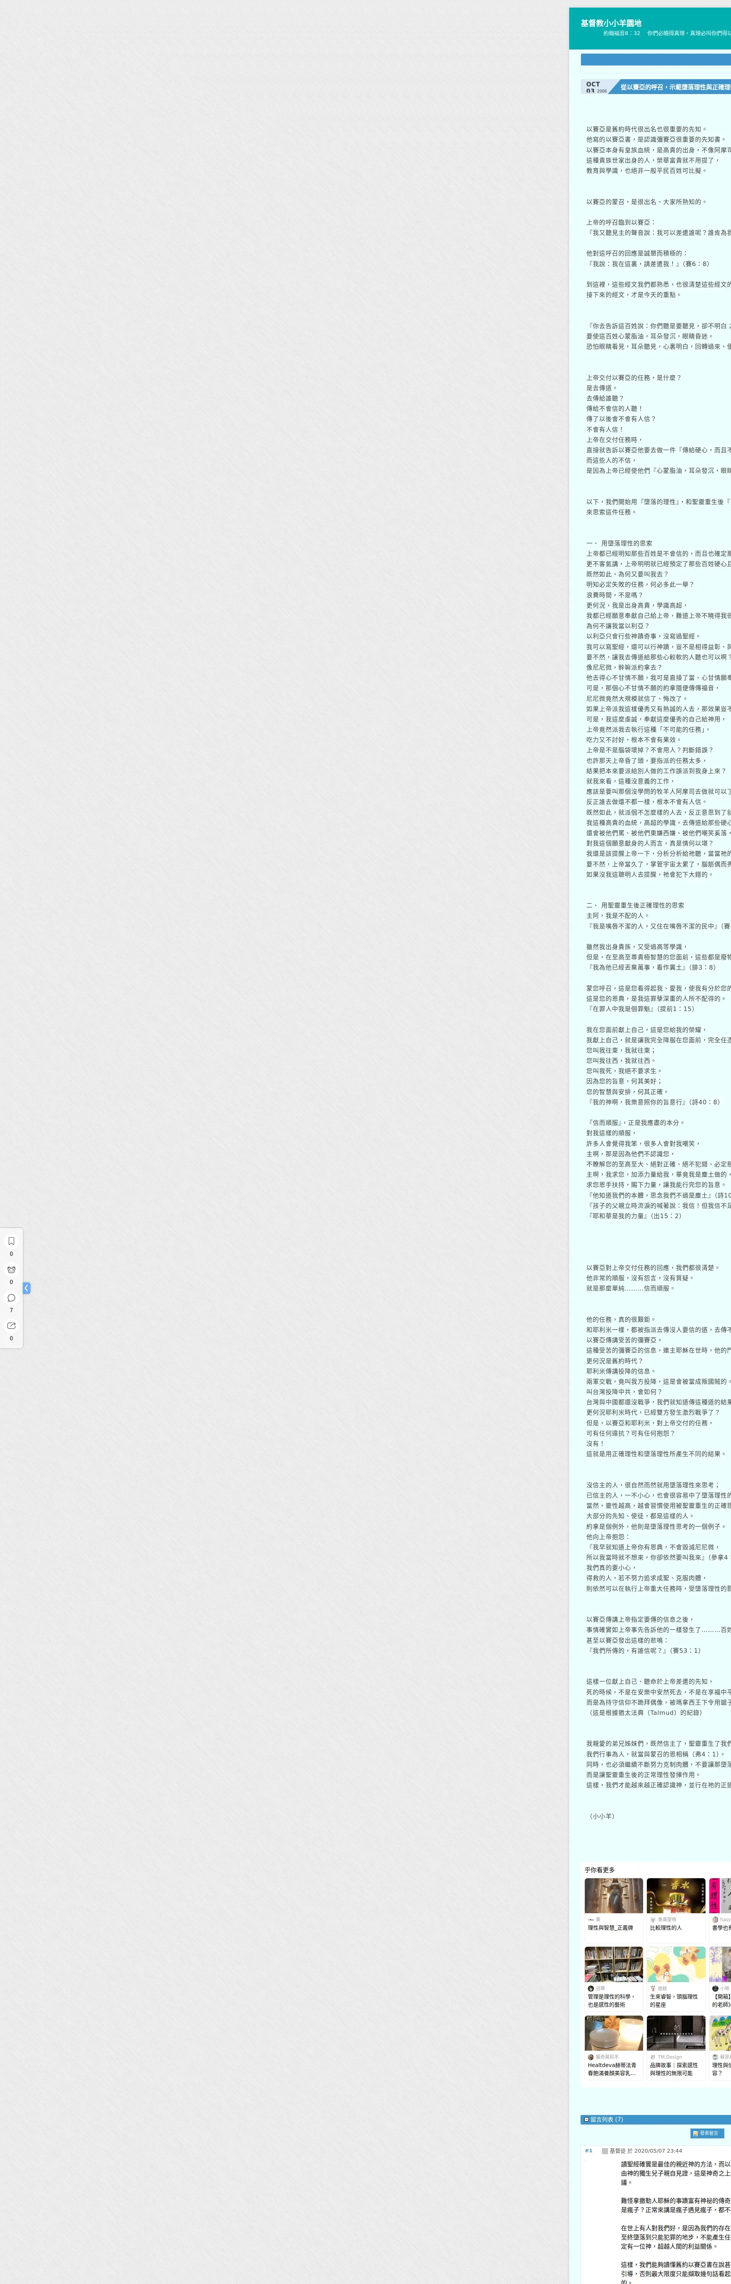Click the 基督徒 commenter avatar square
The width and height of the screenshot is (731, 2284).
tap(604, 2151)
